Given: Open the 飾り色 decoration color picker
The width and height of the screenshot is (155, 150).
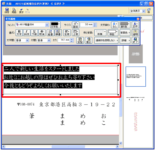Looking at the screenshot, I should click(x=125, y=25).
